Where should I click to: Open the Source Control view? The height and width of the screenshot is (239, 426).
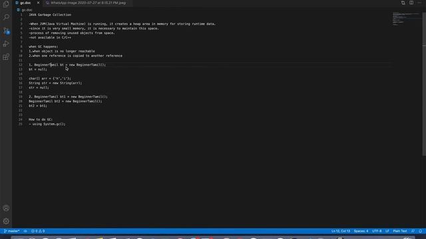coord(6,31)
